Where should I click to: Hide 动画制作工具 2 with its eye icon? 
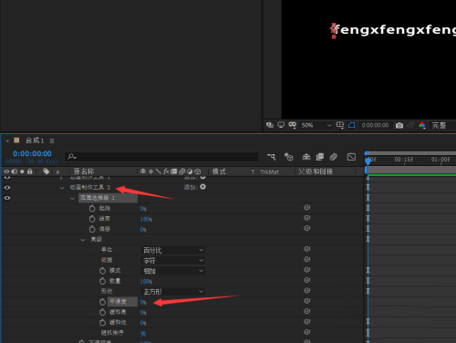coord(7,188)
